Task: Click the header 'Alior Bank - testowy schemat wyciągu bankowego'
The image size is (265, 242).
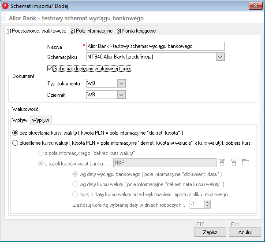Action: point(76,18)
